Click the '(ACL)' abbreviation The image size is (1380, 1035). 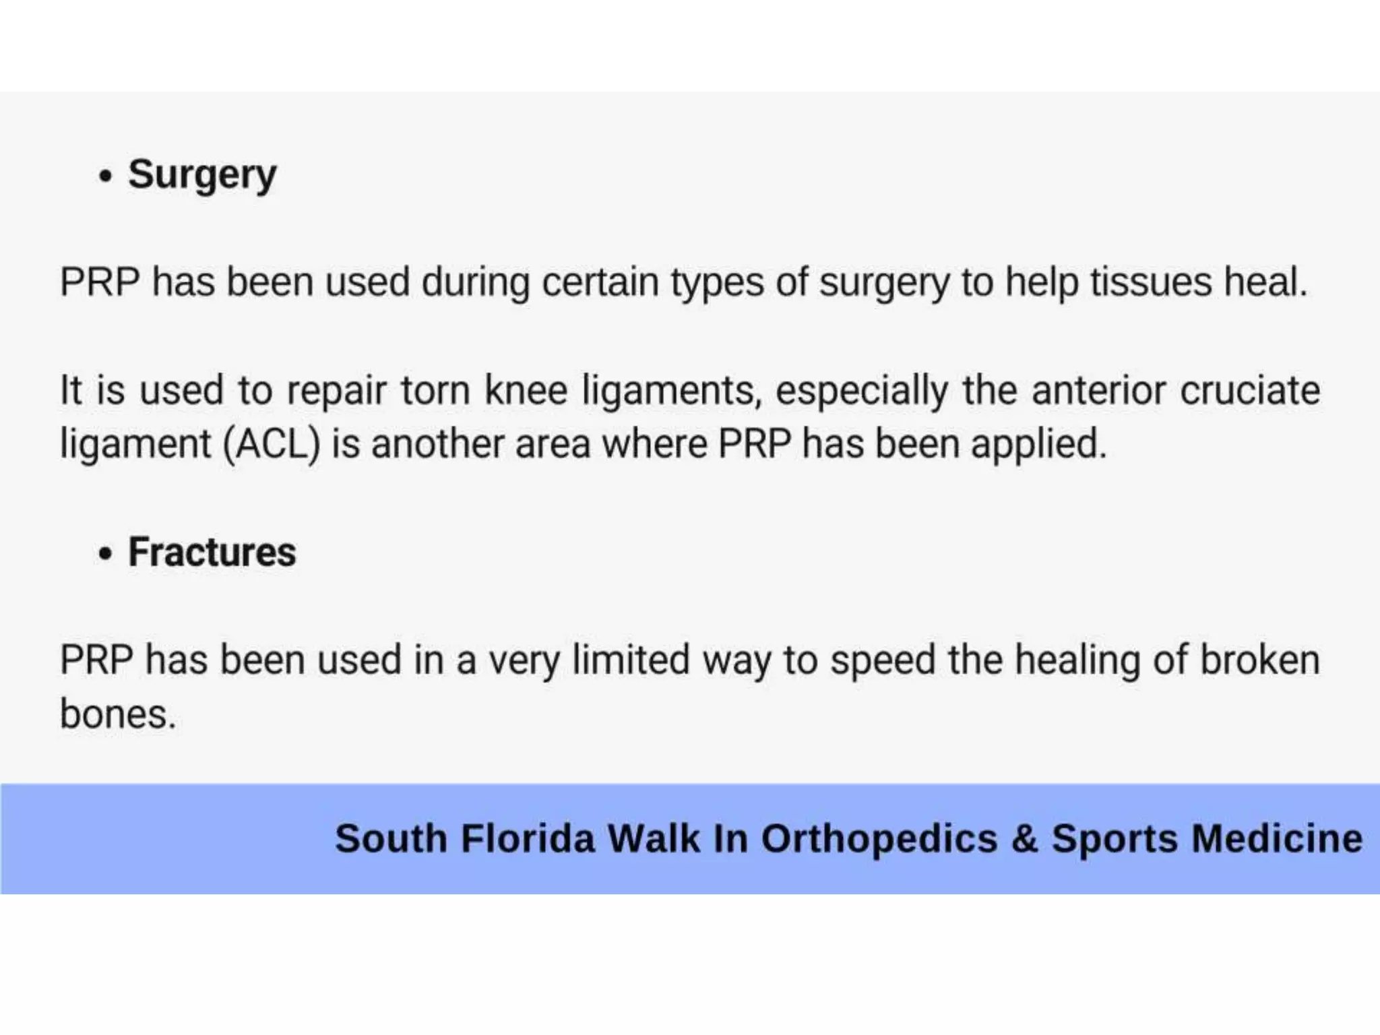click(272, 445)
